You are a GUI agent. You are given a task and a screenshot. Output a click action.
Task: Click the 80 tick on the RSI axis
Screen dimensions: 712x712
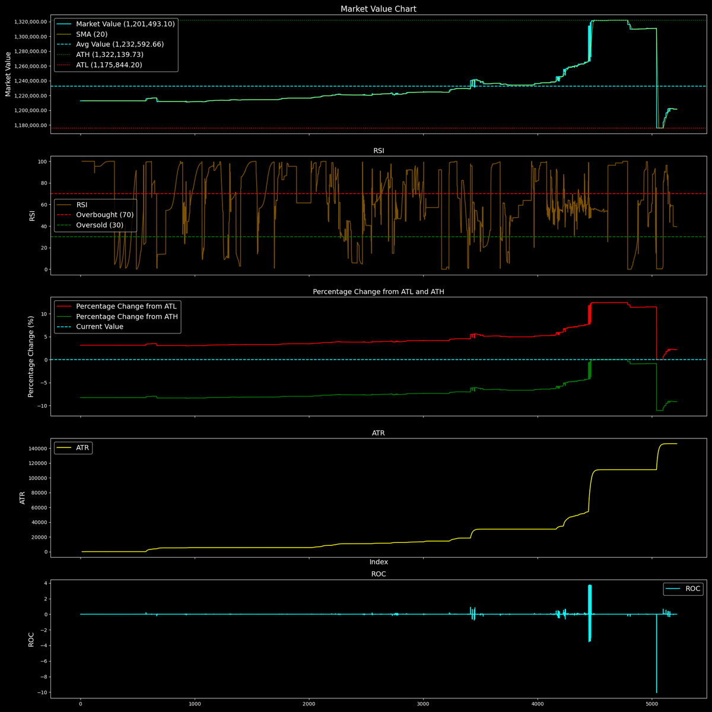(44, 183)
